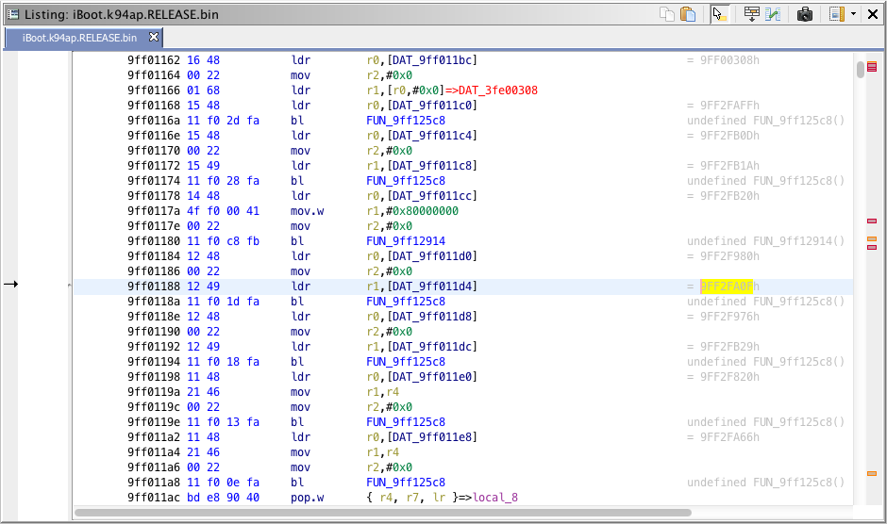
Task: Select comment value 9FF00308h
Action: [729, 60]
